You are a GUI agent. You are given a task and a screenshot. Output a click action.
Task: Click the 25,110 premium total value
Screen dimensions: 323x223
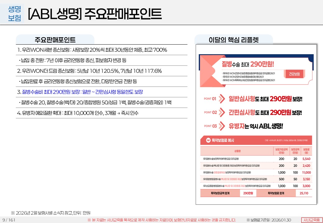[x=304, y=193]
